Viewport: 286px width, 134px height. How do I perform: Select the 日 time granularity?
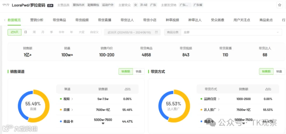click(x=25, y=32)
